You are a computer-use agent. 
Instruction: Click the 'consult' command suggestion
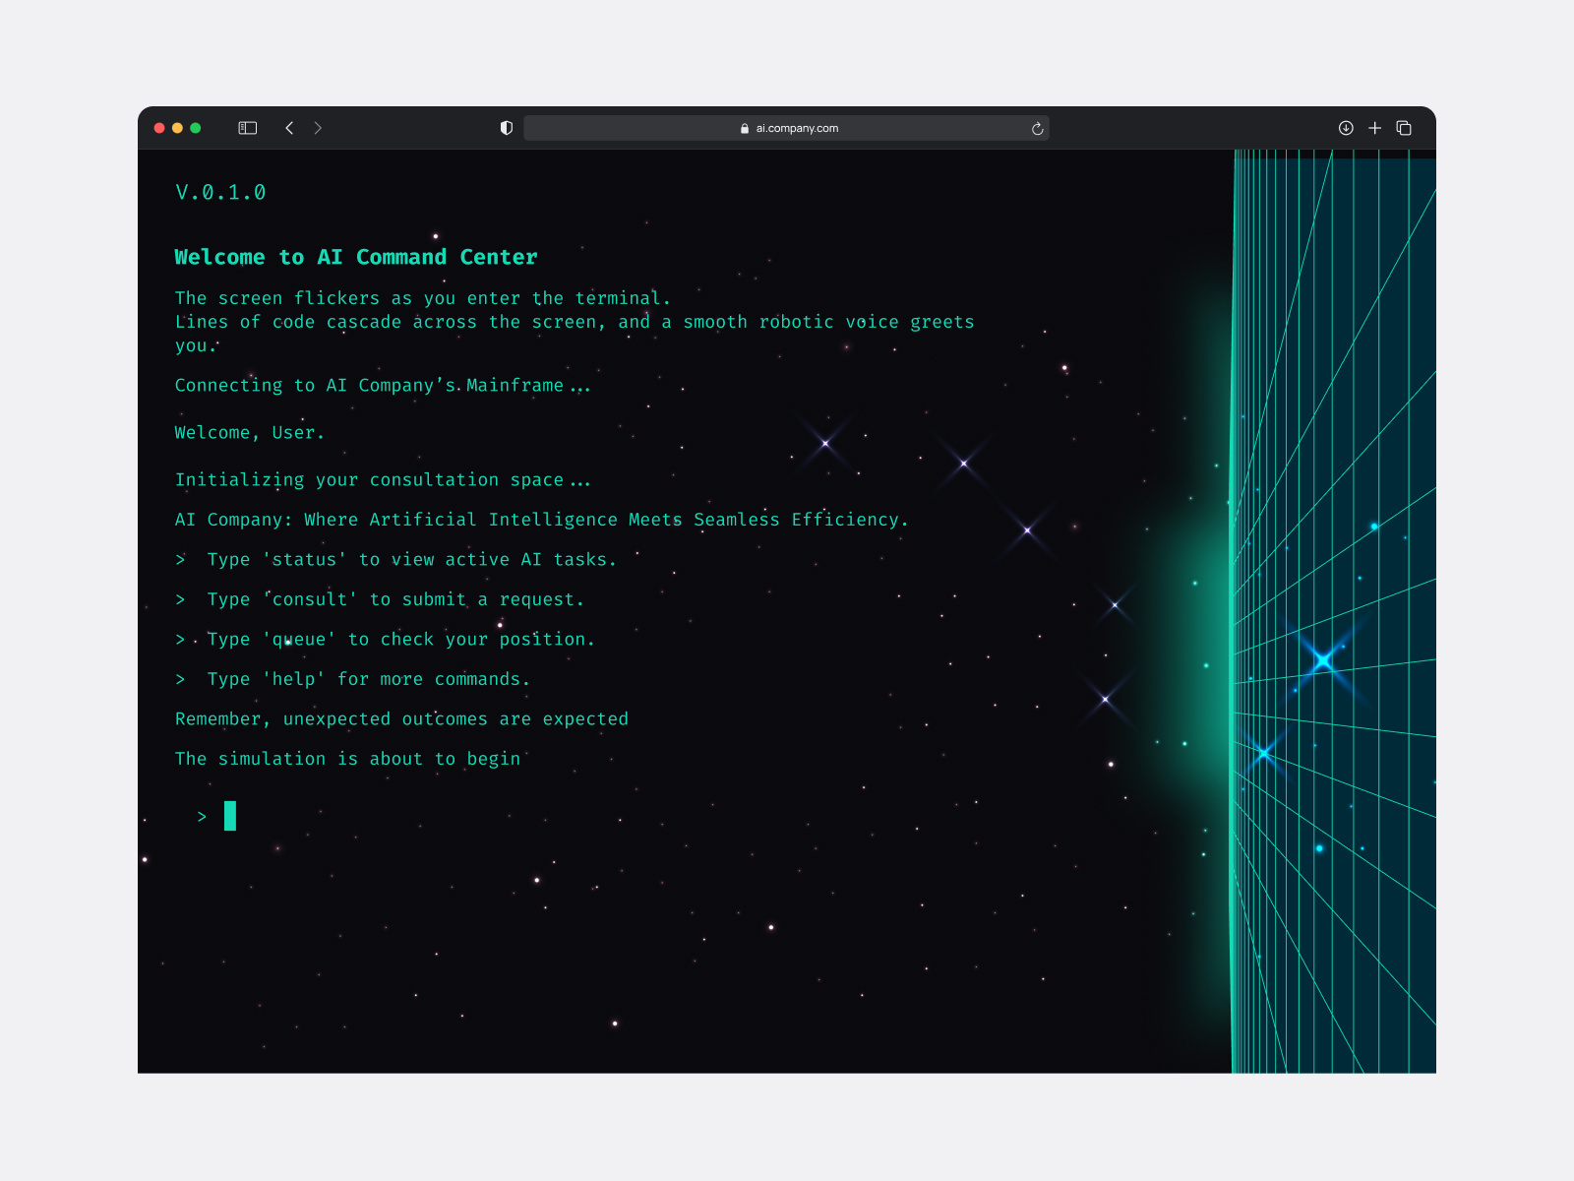tap(380, 599)
